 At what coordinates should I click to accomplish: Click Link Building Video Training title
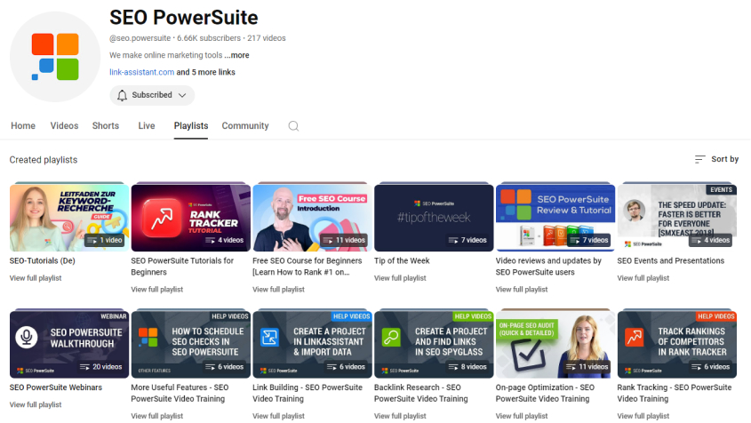coord(308,393)
